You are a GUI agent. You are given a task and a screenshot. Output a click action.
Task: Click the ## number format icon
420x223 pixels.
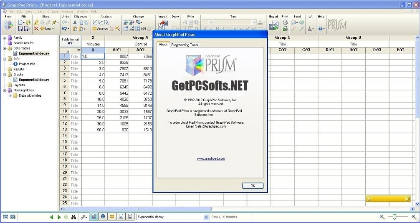(x=132, y=29)
